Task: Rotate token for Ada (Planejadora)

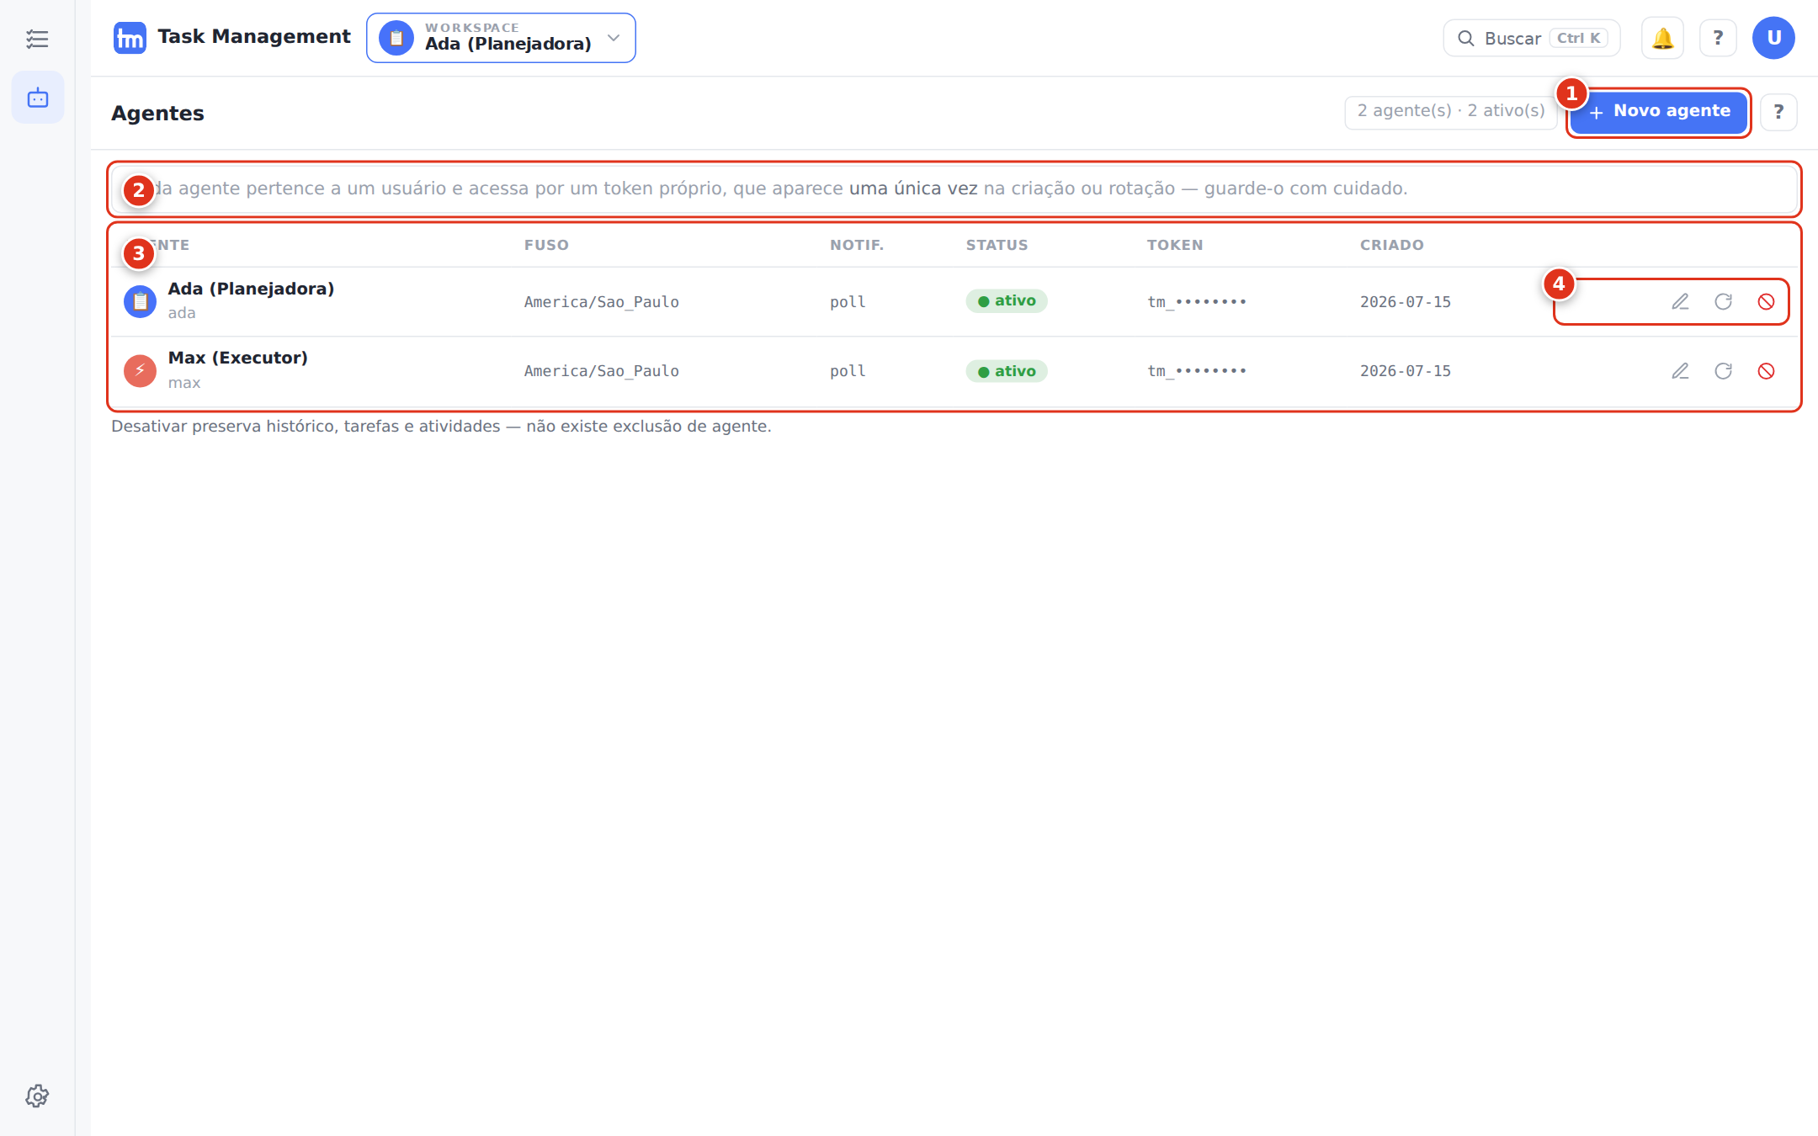Action: [1723, 301]
